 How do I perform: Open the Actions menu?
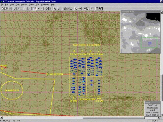click(24, 5)
